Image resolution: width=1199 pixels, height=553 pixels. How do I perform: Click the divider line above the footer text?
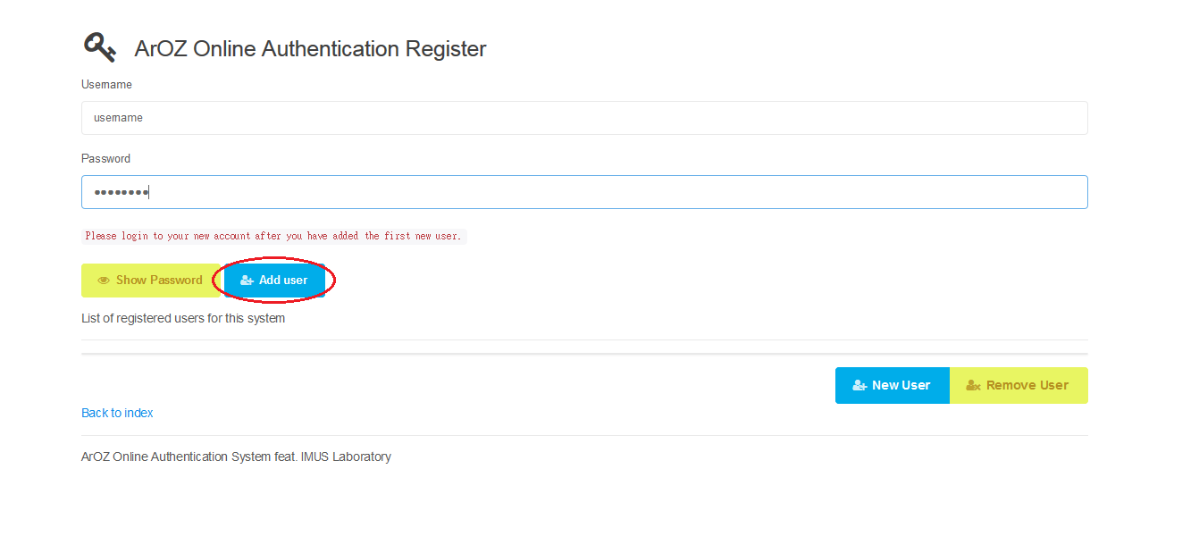(x=584, y=435)
